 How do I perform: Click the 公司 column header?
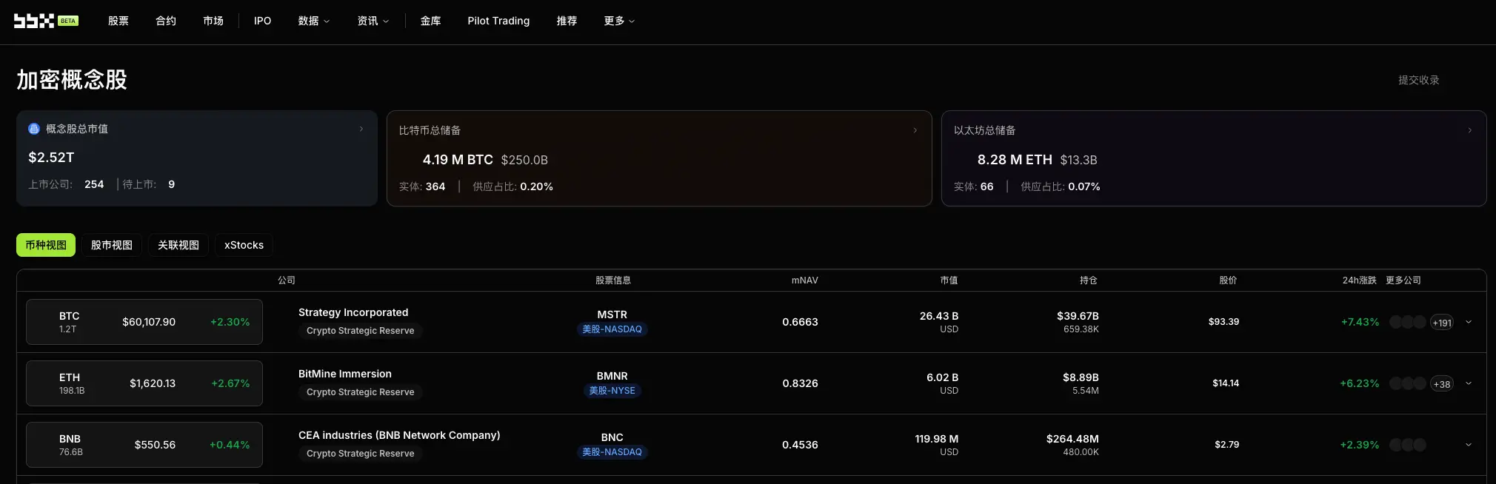click(287, 280)
